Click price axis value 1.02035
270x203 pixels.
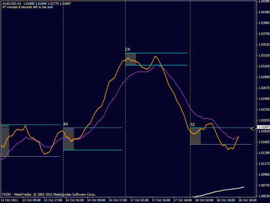(264, 120)
